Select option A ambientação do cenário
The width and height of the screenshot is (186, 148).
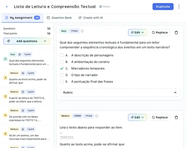click(x=62, y=62)
